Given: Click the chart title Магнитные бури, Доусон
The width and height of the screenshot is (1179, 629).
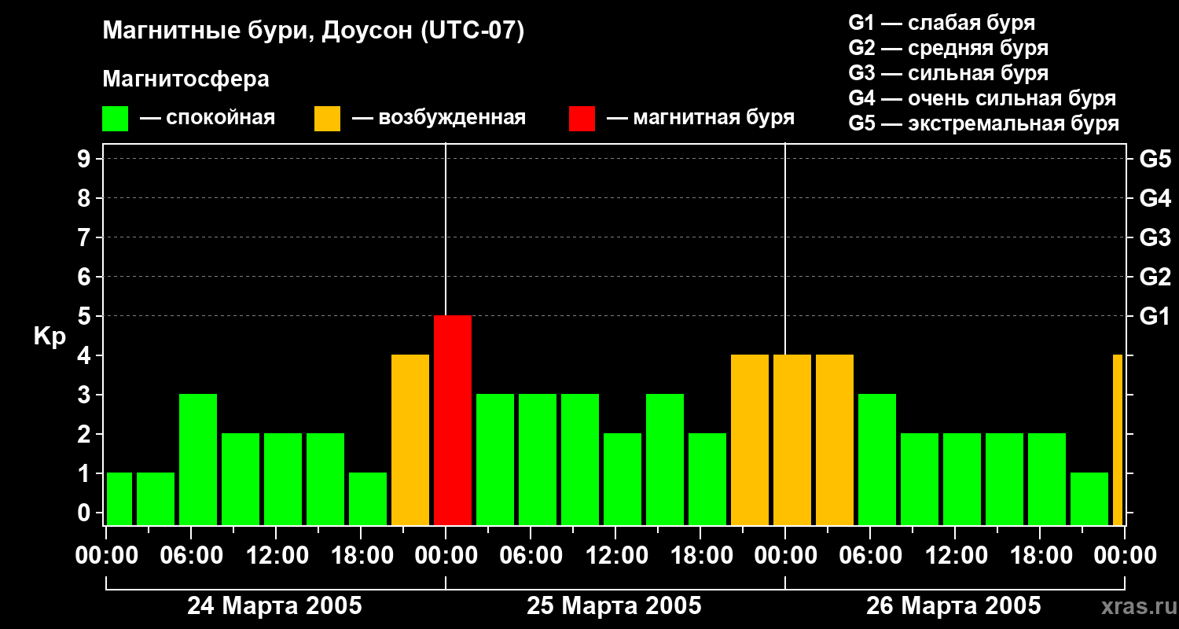Looking at the screenshot, I should (x=314, y=32).
